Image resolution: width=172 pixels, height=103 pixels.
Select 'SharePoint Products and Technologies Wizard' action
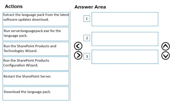[x=36, y=49]
